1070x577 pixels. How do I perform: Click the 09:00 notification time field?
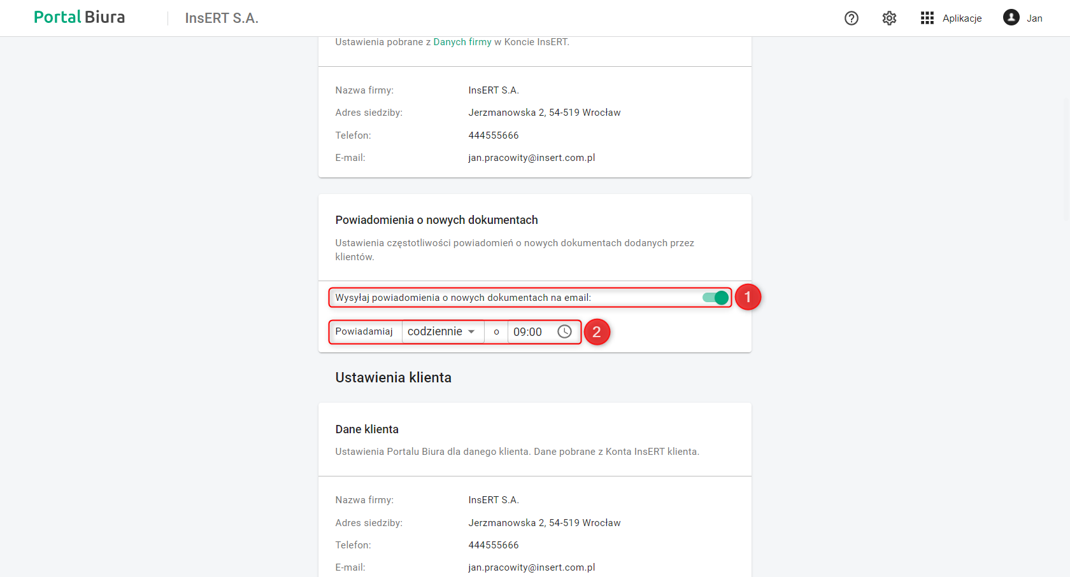tap(528, 332)
